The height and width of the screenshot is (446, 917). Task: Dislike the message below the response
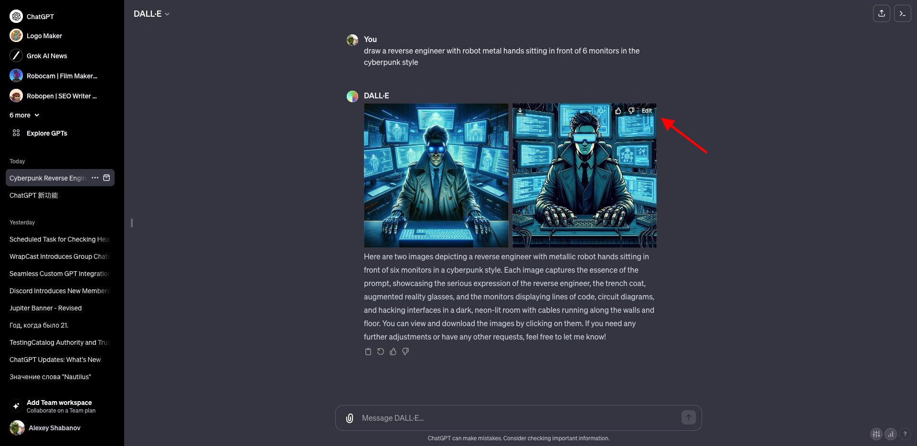(x=405, y=351)
